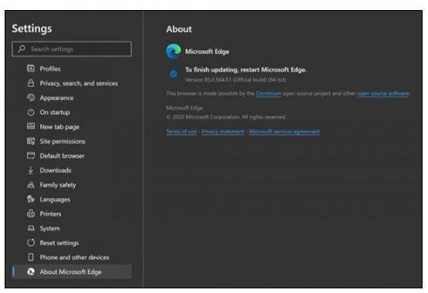Click the Printers icon
The image size is (428, 293).
click(31, 214)
